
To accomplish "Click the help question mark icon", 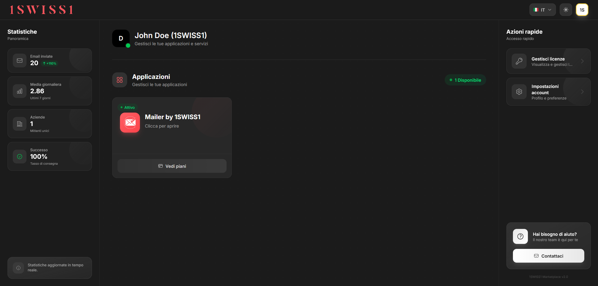I will (520, 236).
